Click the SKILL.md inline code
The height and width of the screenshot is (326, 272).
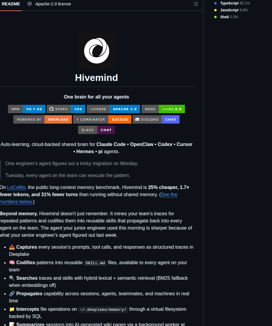click(95, 263)
